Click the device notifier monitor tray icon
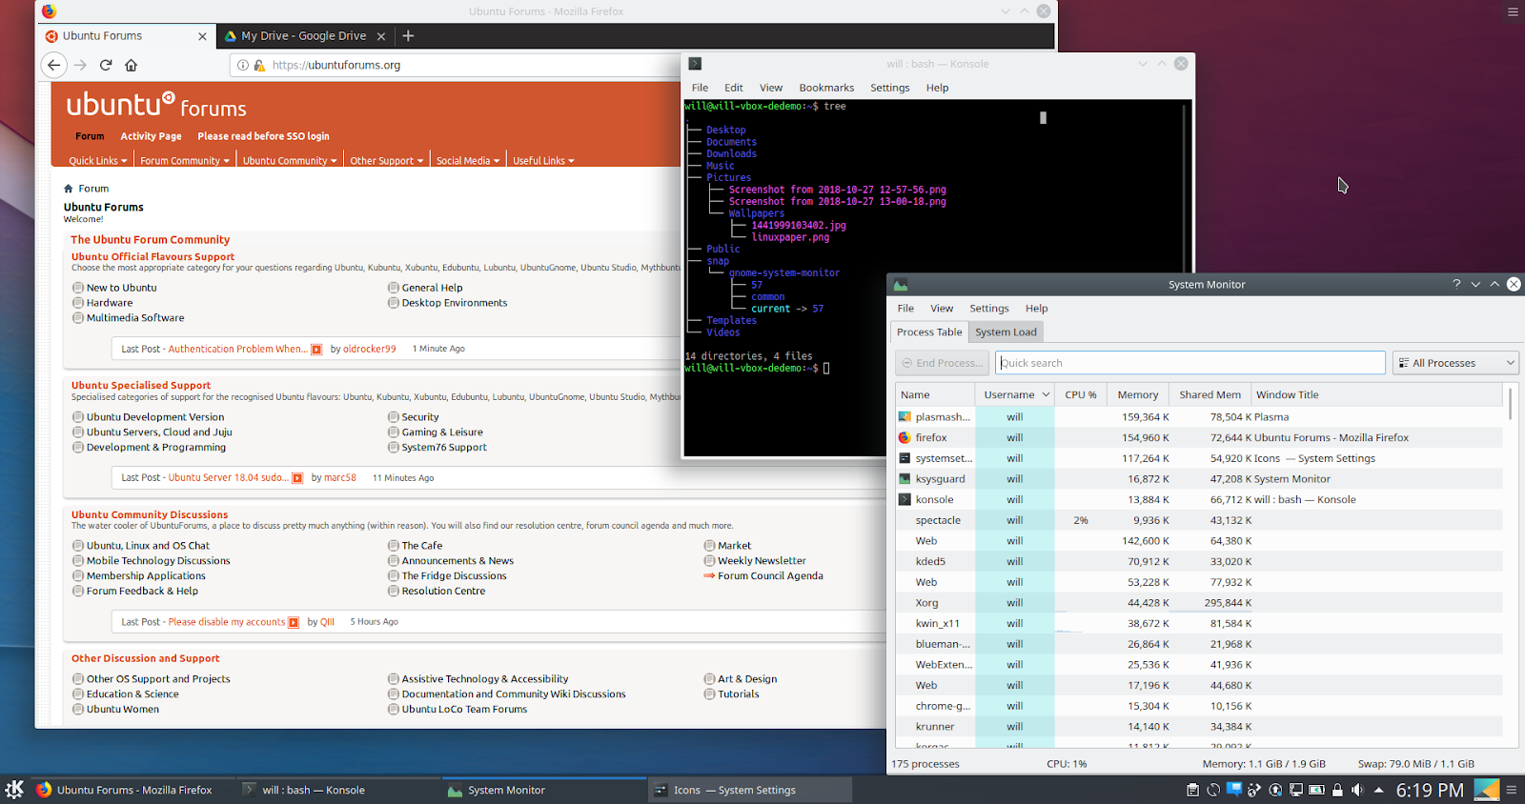Image resolution: width=1525 pixels, height=804 pixels. pyautogui.click(x=1296, y=790)
